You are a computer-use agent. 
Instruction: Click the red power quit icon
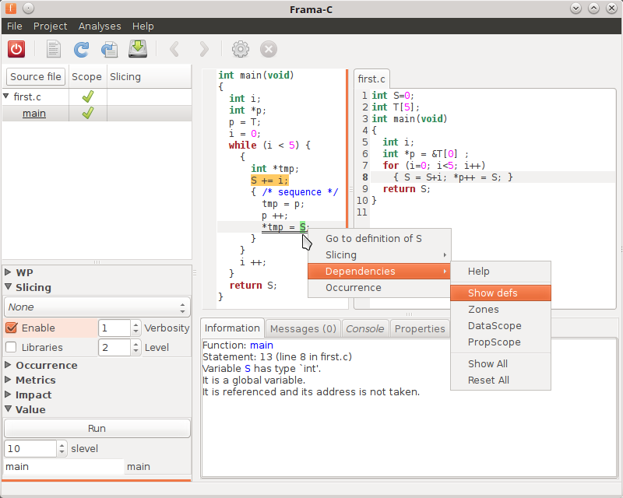[16, 49]
